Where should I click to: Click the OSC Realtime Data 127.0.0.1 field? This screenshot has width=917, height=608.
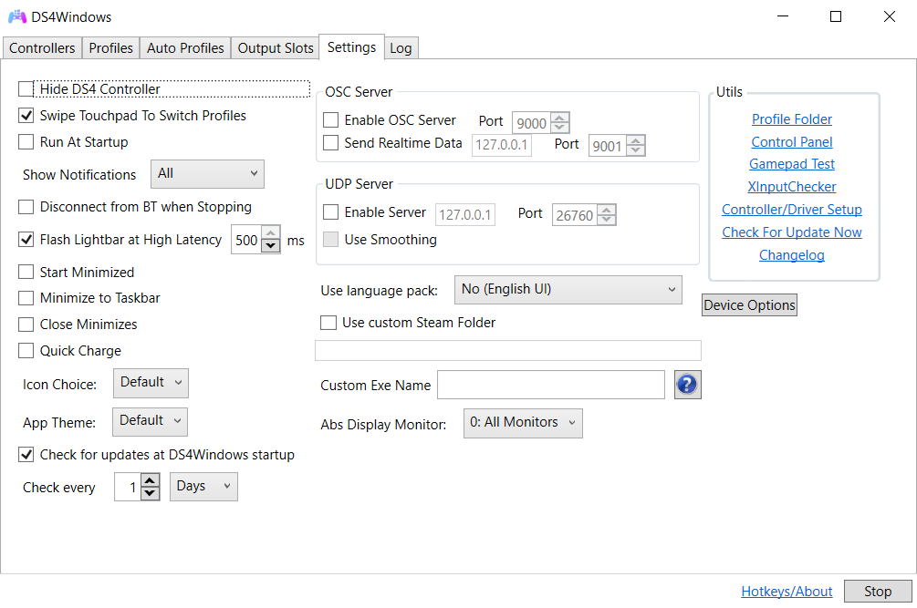[x=501, y=145]
